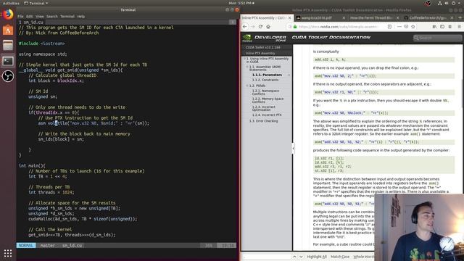This screenshot has height=261, width=464.
Task: Click Firefox Forward arrow button
Action: tap(252, 27)
